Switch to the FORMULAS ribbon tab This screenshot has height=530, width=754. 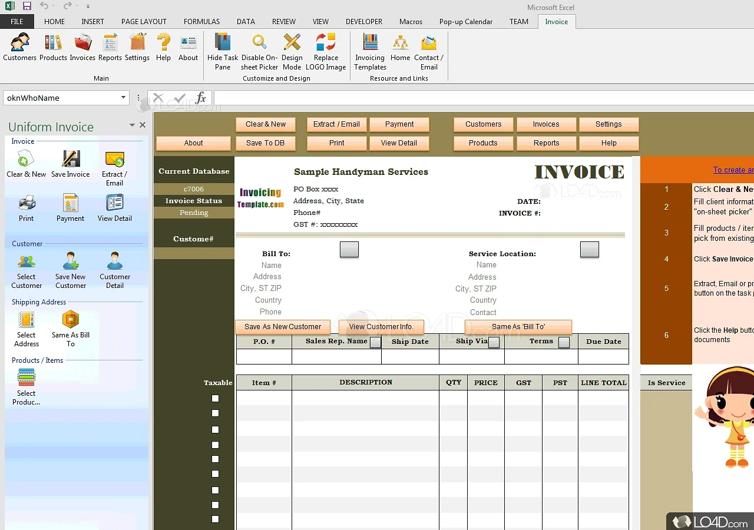[x=201, y=21]
